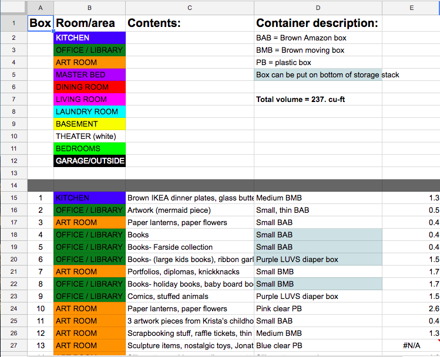This screenshot has height=357, width=440.
Task: Click the 'Contents:' header cell
Action: click(190, 23)
